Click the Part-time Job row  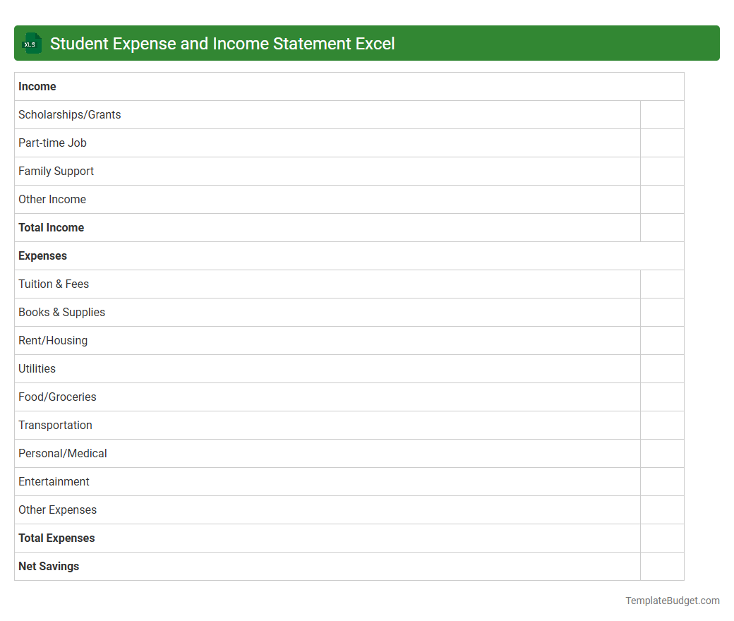52,143
